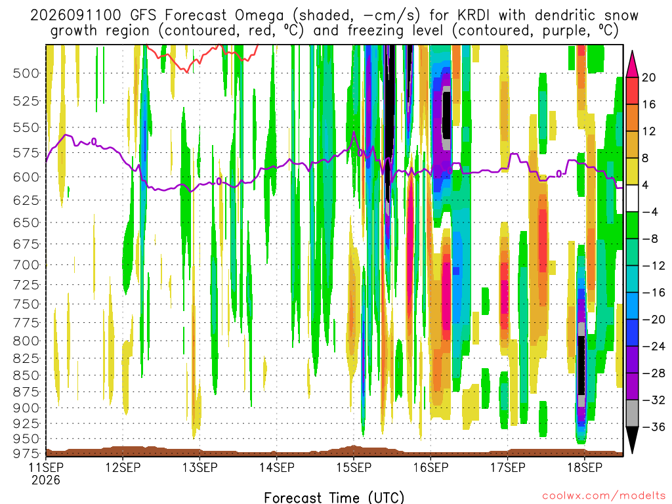Click the purple -24 to -28 colorbar segment
672x504 pixels.
[632, 360]
